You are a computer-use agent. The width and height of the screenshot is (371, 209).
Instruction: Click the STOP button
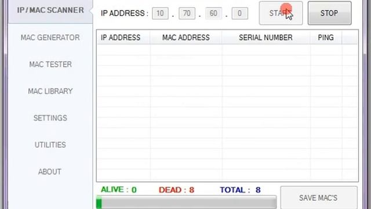(x=329, y=13)
